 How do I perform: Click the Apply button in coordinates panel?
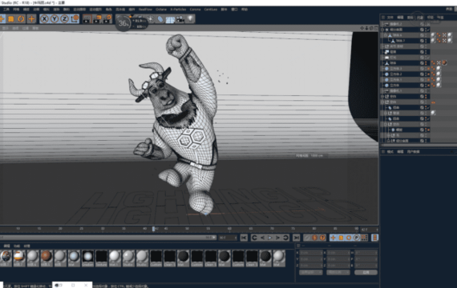point(366,273)
